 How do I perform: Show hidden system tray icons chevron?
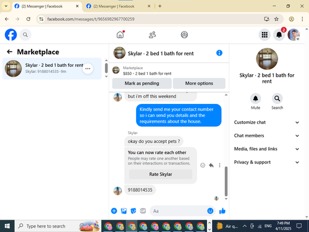tap(244, 226)
